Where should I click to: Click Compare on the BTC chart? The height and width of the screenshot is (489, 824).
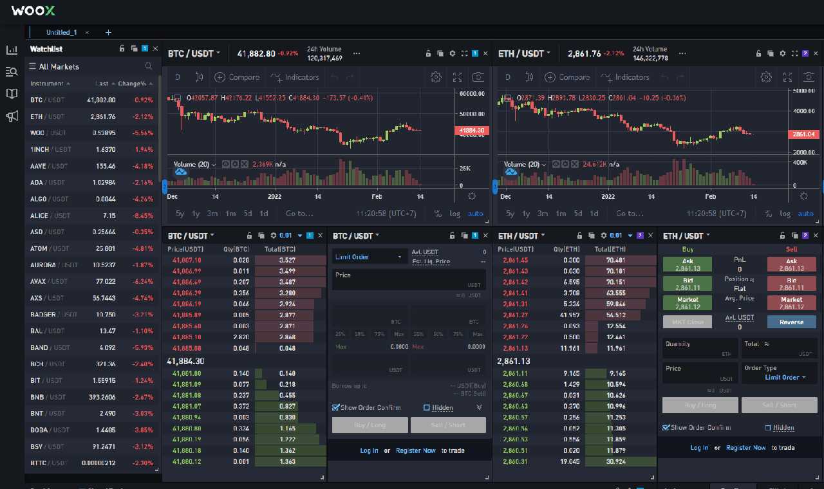[x=237, y=77]
